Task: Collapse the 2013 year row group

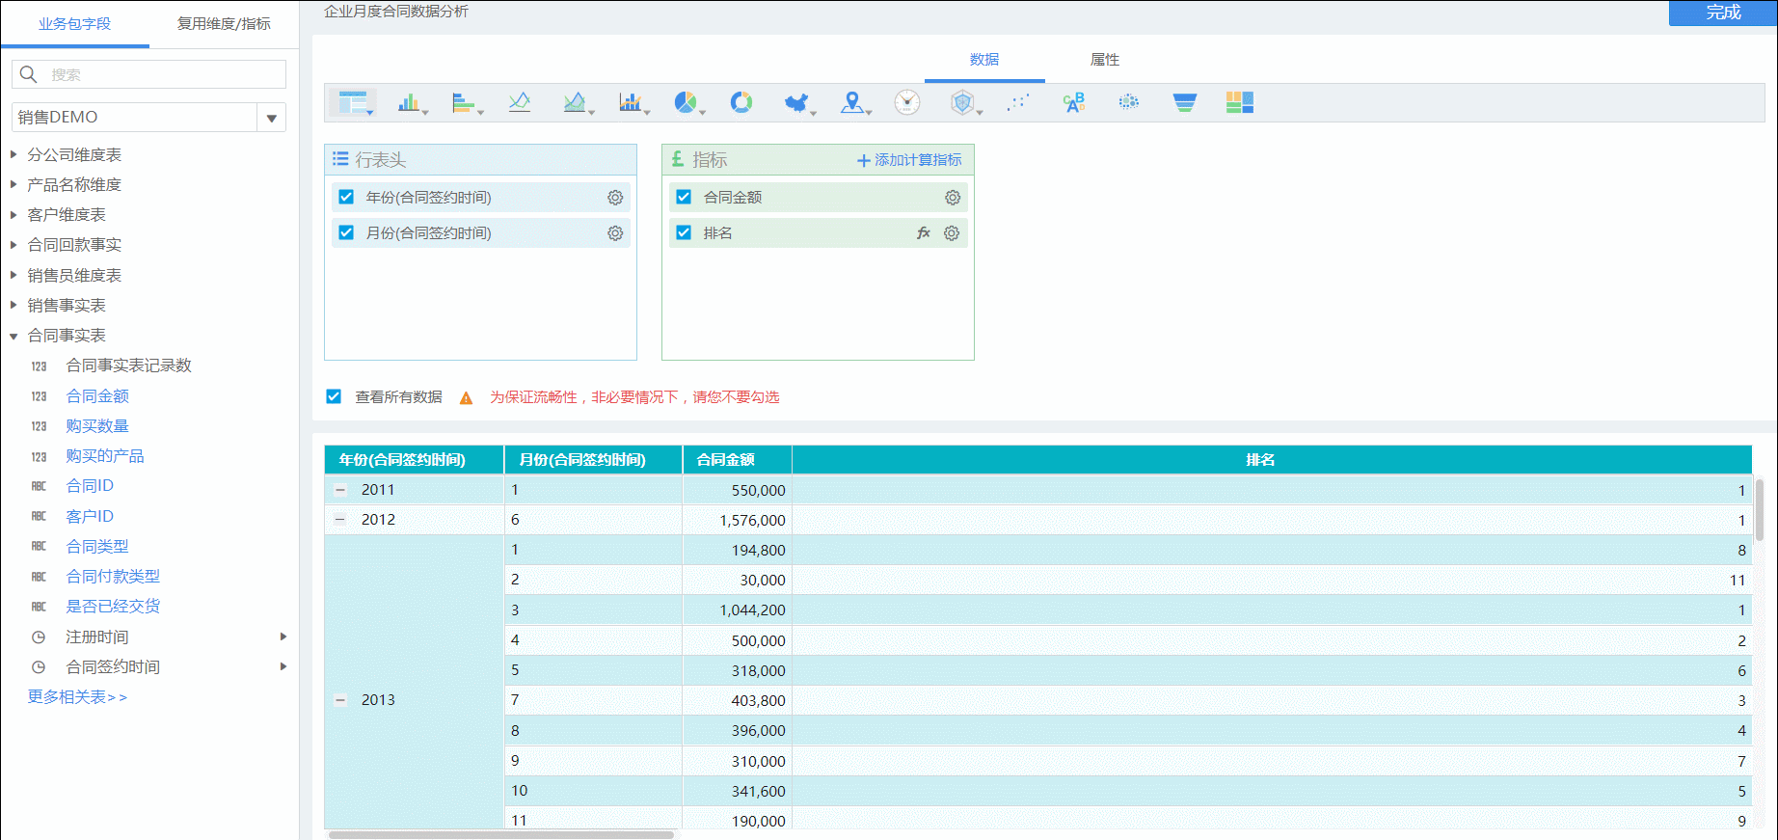Action: click(x=340, y=700)
